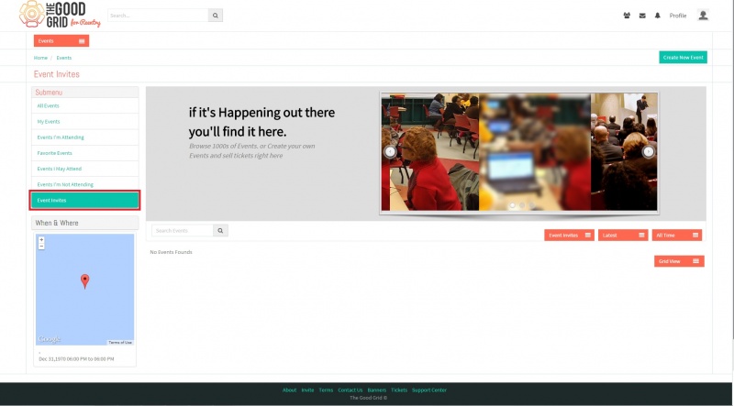734x406 pixels.
Task: Click the red map location pin
Action: pos(84,281)
